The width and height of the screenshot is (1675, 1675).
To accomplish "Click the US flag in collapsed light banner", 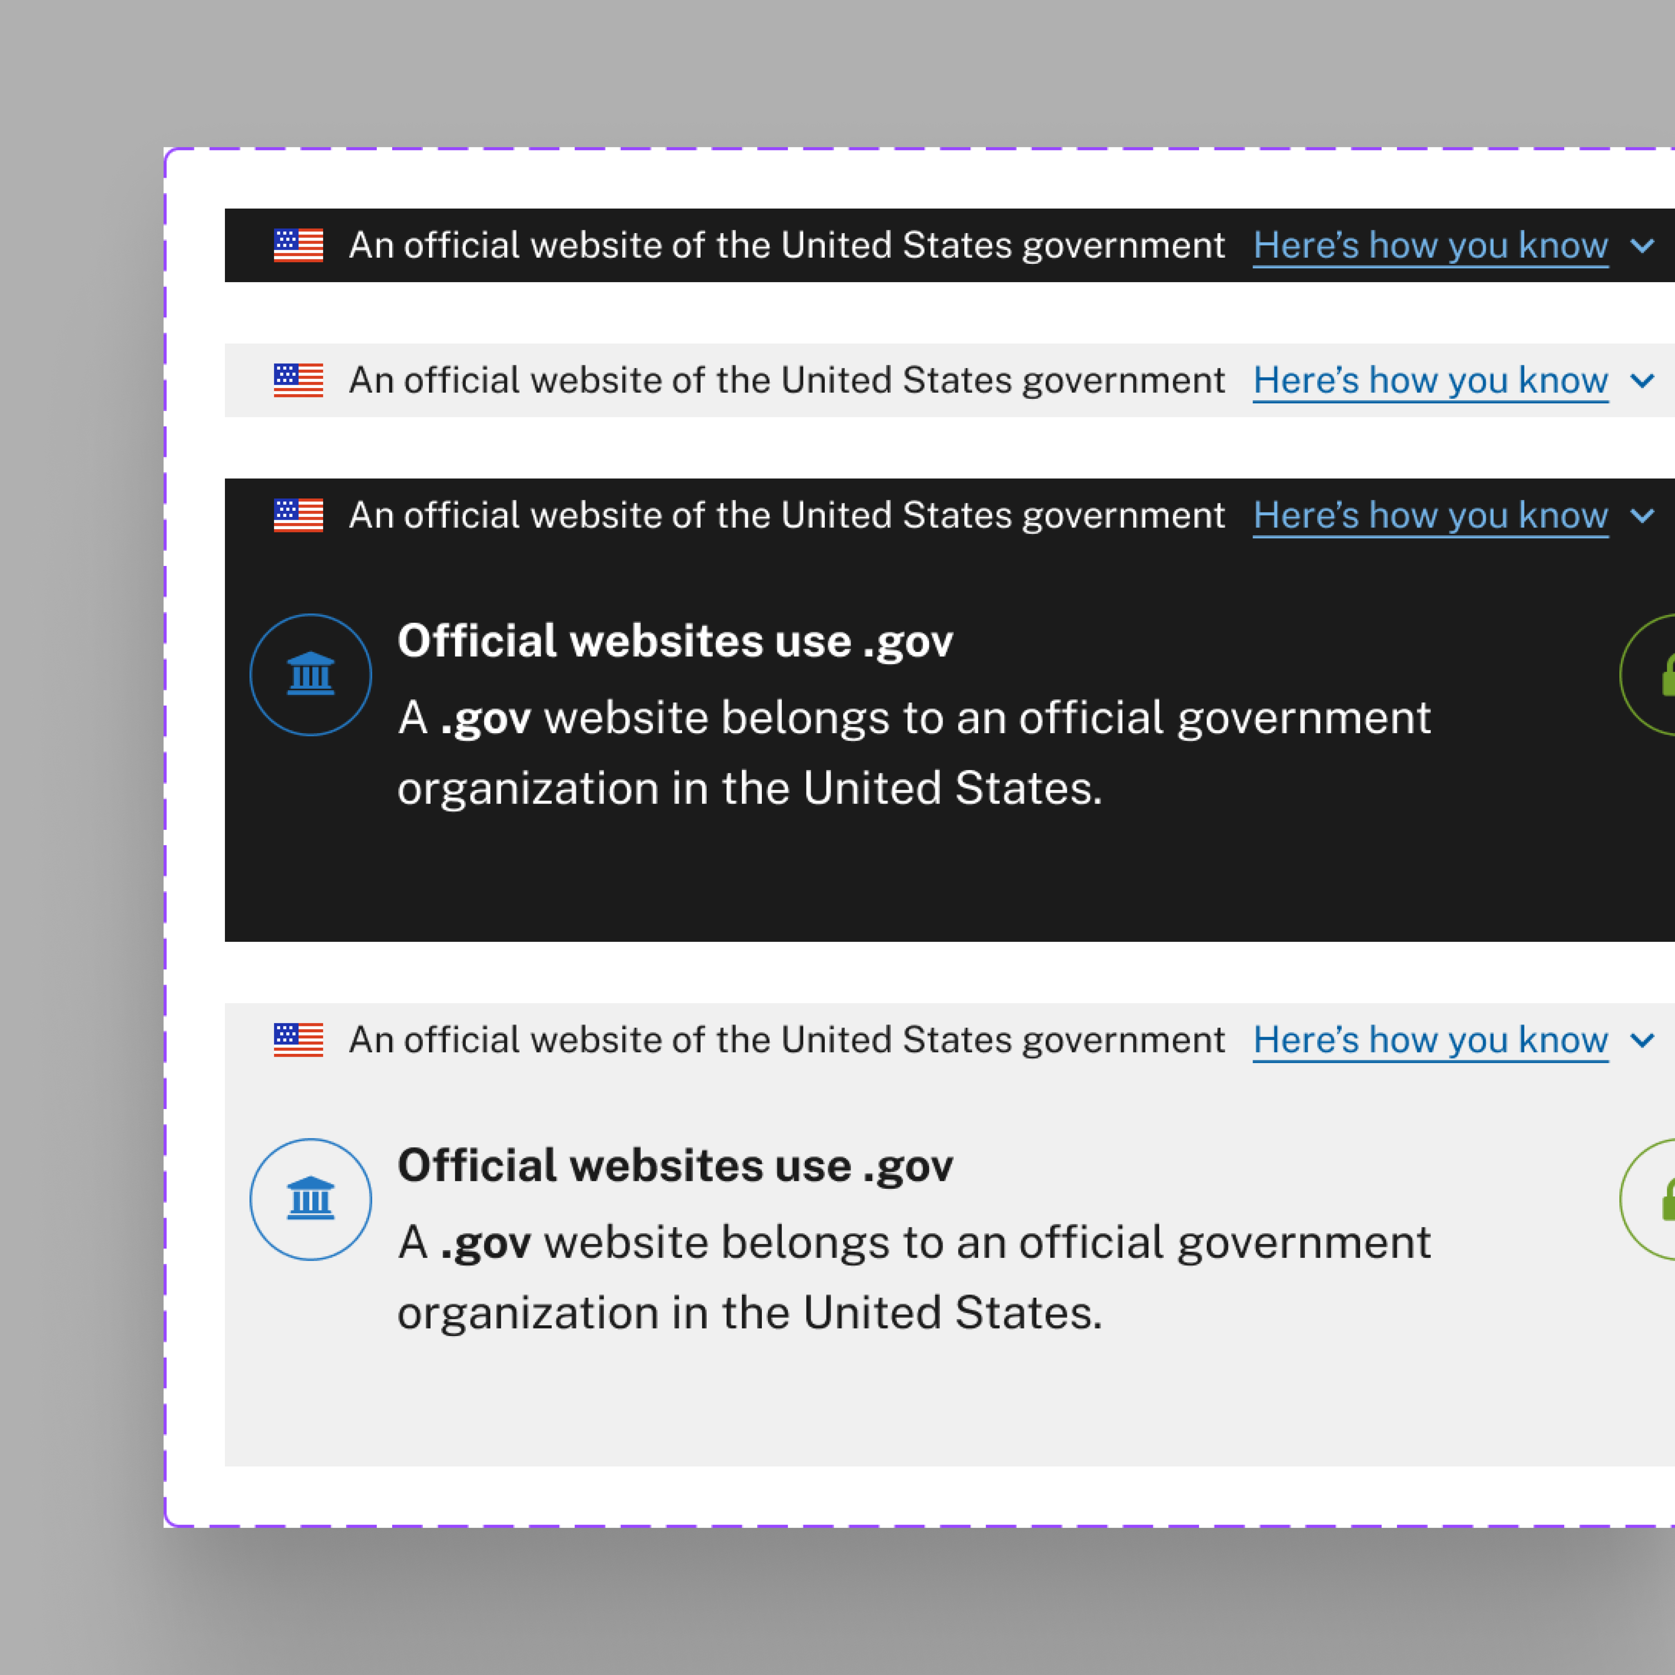I will click(x=298, y=381).
